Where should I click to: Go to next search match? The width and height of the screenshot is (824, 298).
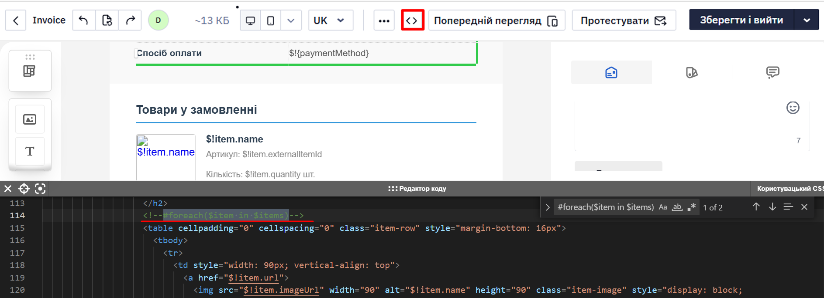(x=772, y=207)
